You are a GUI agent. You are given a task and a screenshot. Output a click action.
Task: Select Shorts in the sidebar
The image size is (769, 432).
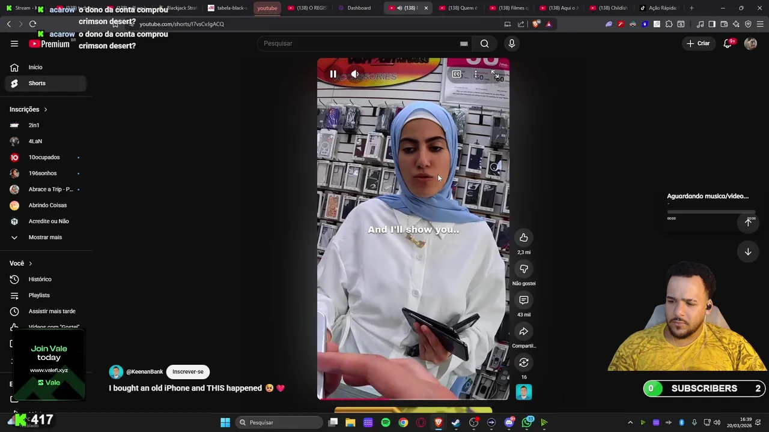tap(46, 83)
